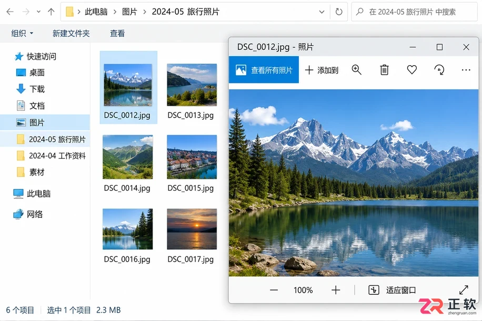The image size is (482, 321).
Task: Select the DSC_0013.jpg thumbnail
Action: 192,85
